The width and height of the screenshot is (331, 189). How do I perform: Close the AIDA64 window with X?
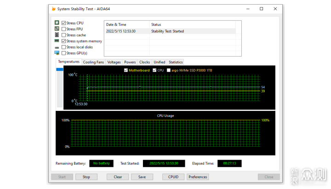coord(275,9)
